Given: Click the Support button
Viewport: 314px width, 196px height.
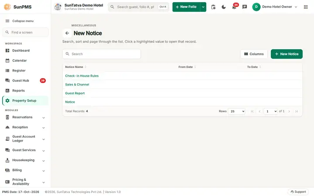Looking at the screenshot, I should click(x=298, y=192).
